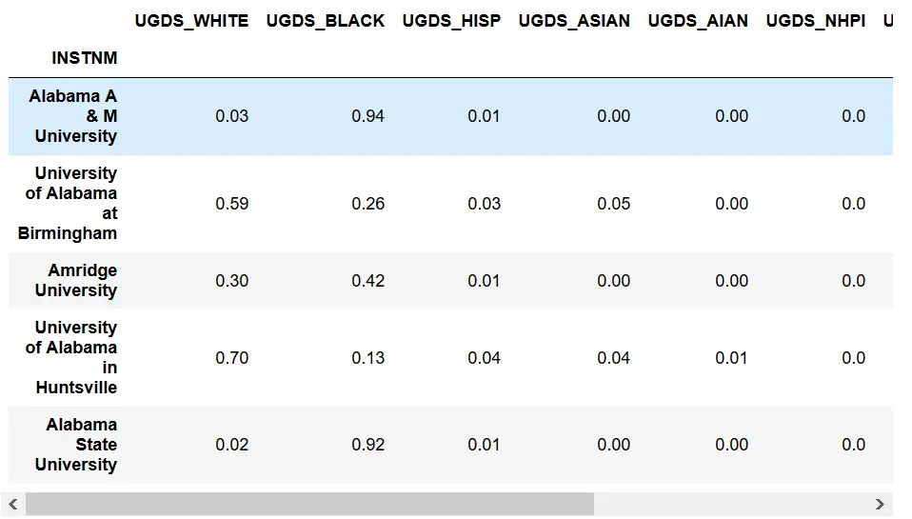Select the 0.05 cell under UGDS_ASIAN
The image size is (912, 519).
click(613, 203)
